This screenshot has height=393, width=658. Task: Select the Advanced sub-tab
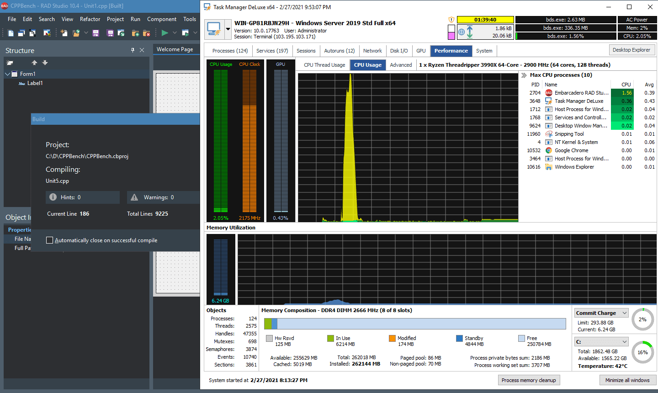click(x=401, y=65)
